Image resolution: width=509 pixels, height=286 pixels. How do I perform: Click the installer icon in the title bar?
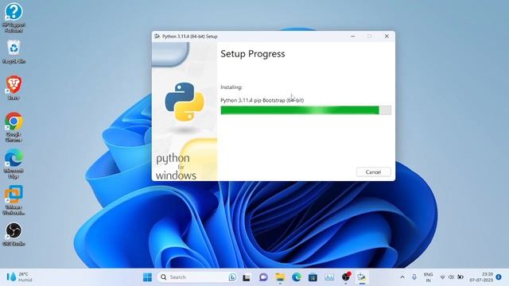157,37
